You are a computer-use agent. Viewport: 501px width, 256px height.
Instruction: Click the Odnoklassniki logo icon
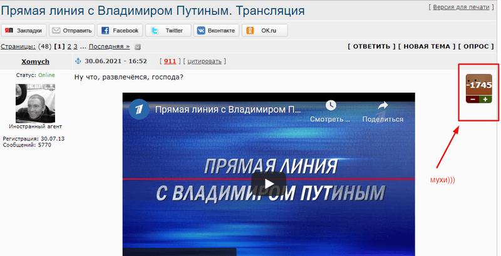[x=250, y=31]
